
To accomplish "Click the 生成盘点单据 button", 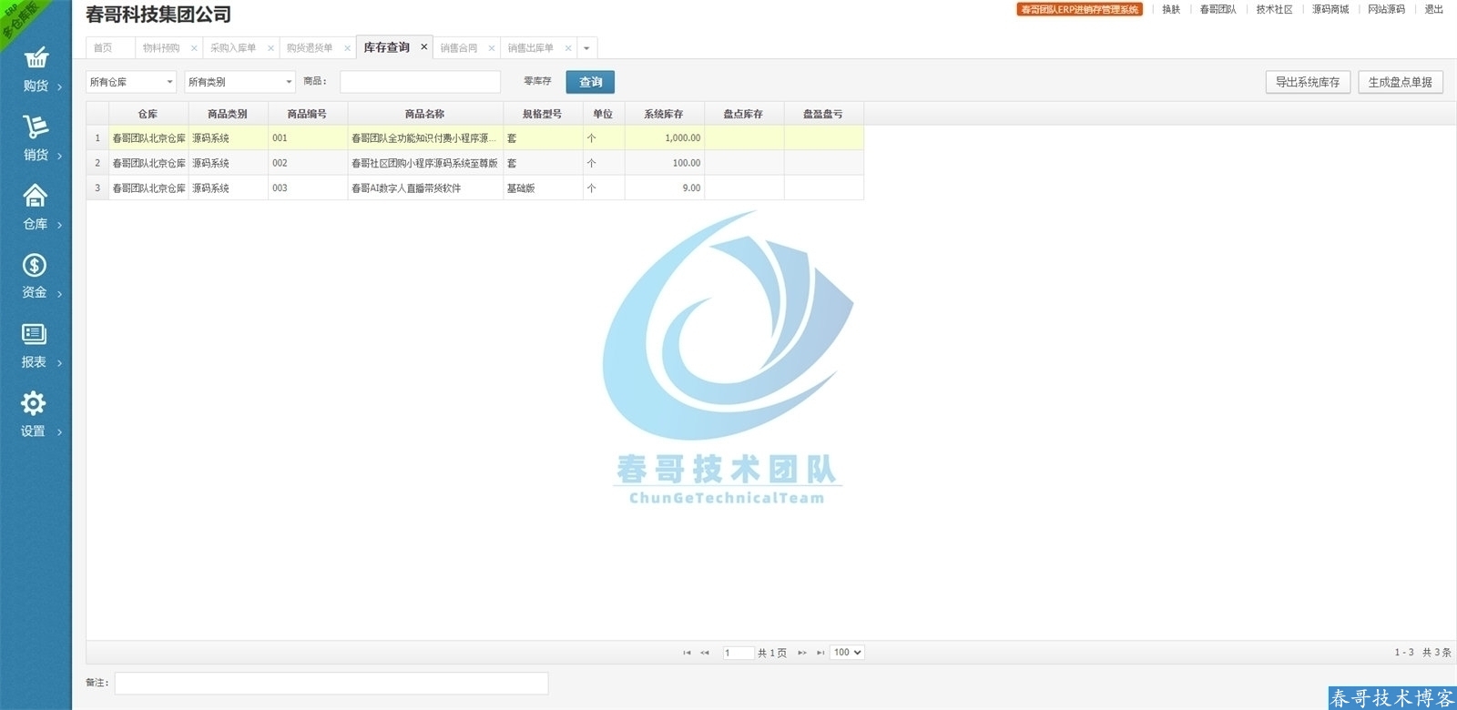I will coord(1400,82).
